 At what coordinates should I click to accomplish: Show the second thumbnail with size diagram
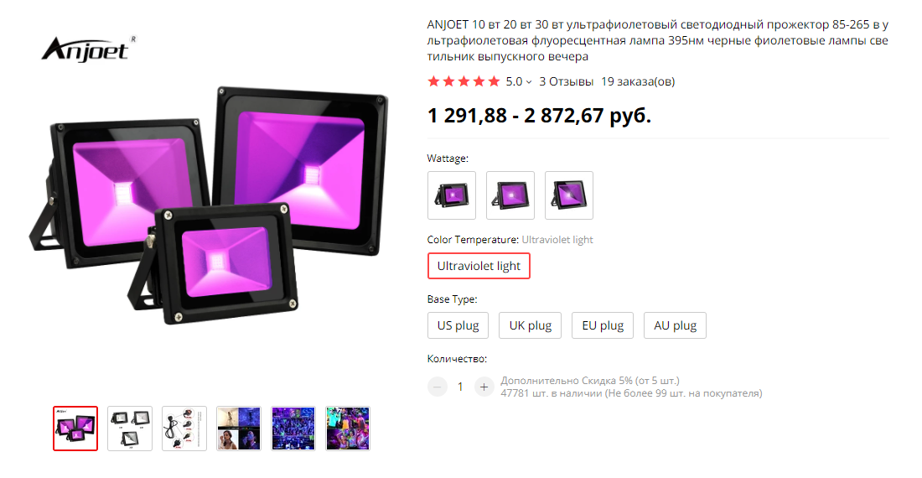click(x=130, y=429)
